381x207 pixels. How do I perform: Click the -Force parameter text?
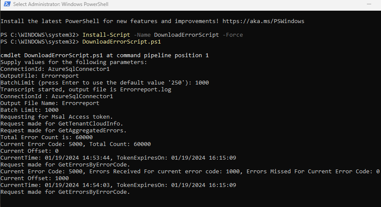pos(232,35)
